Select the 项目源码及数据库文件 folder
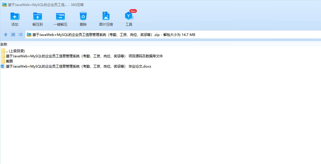The width and height of the screenshot is (321, 164). [x=82, y=56]
